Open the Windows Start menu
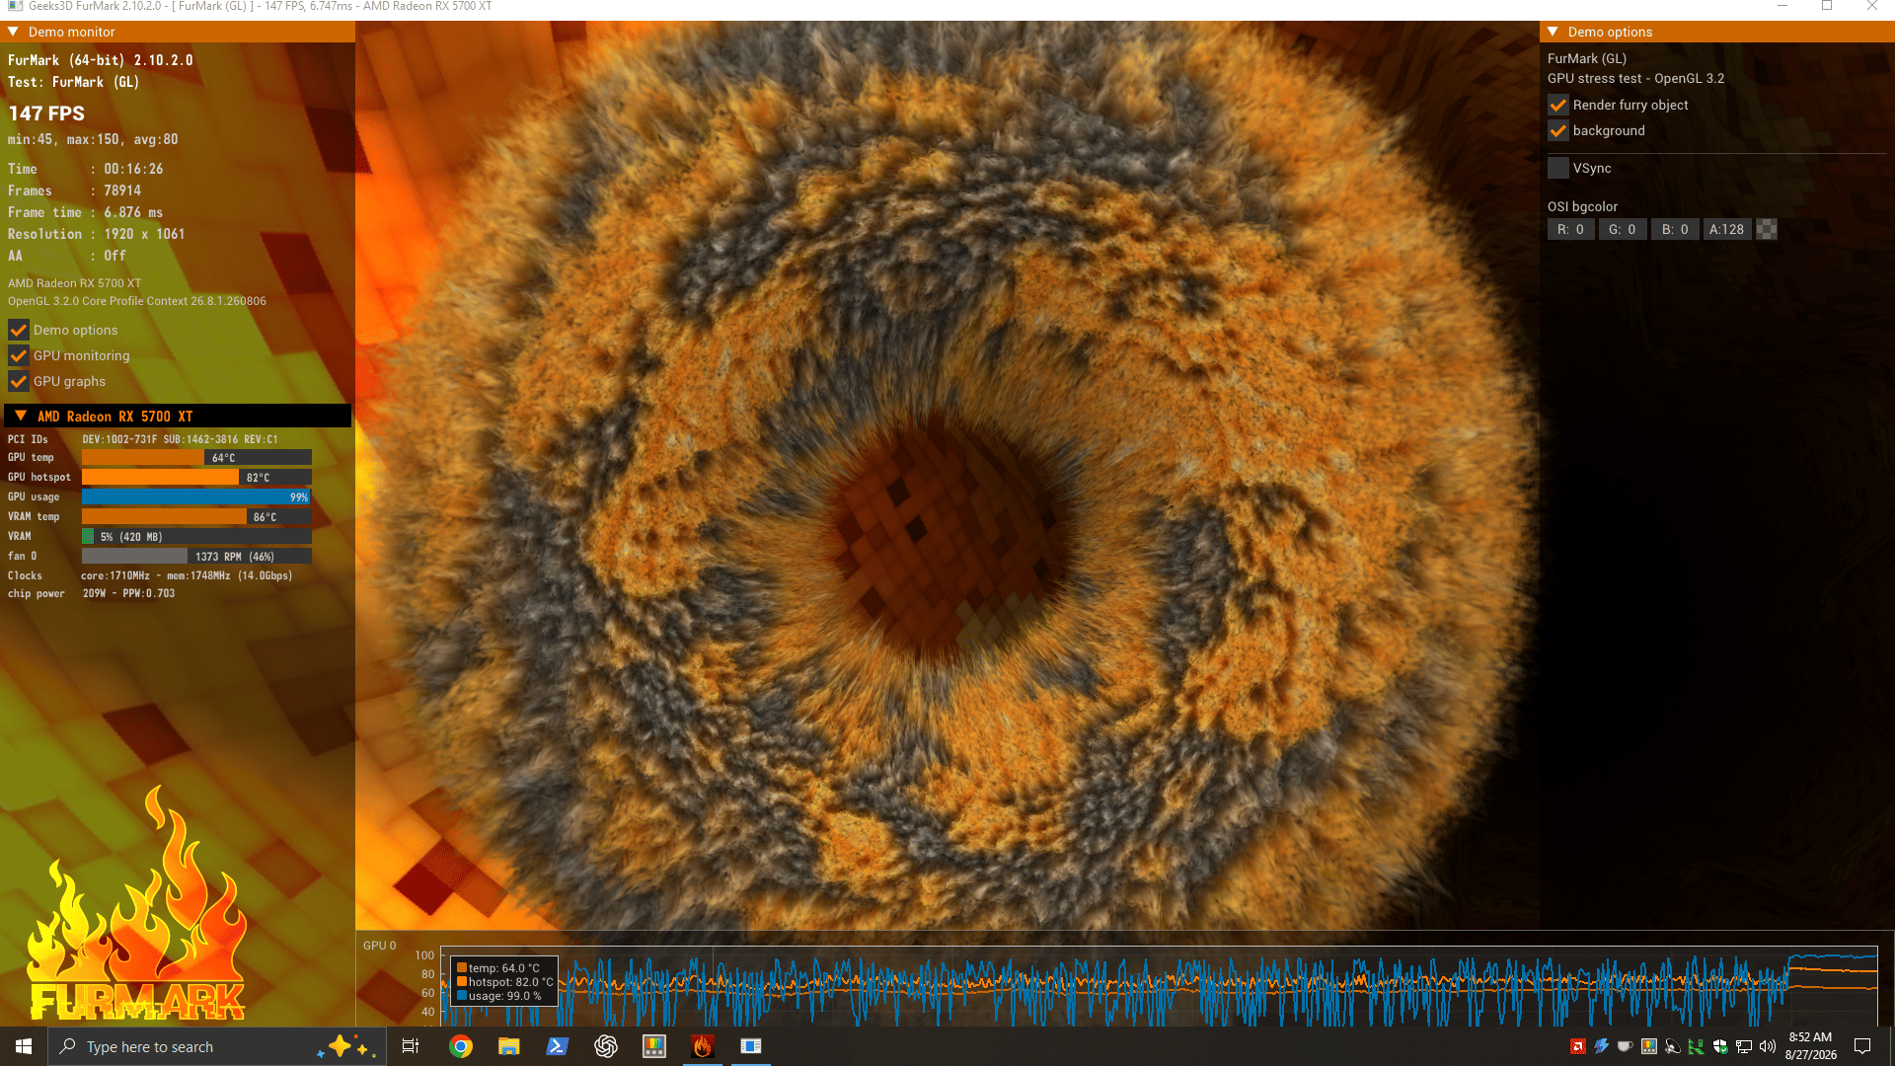1895x1066 pixels. 24,1046
